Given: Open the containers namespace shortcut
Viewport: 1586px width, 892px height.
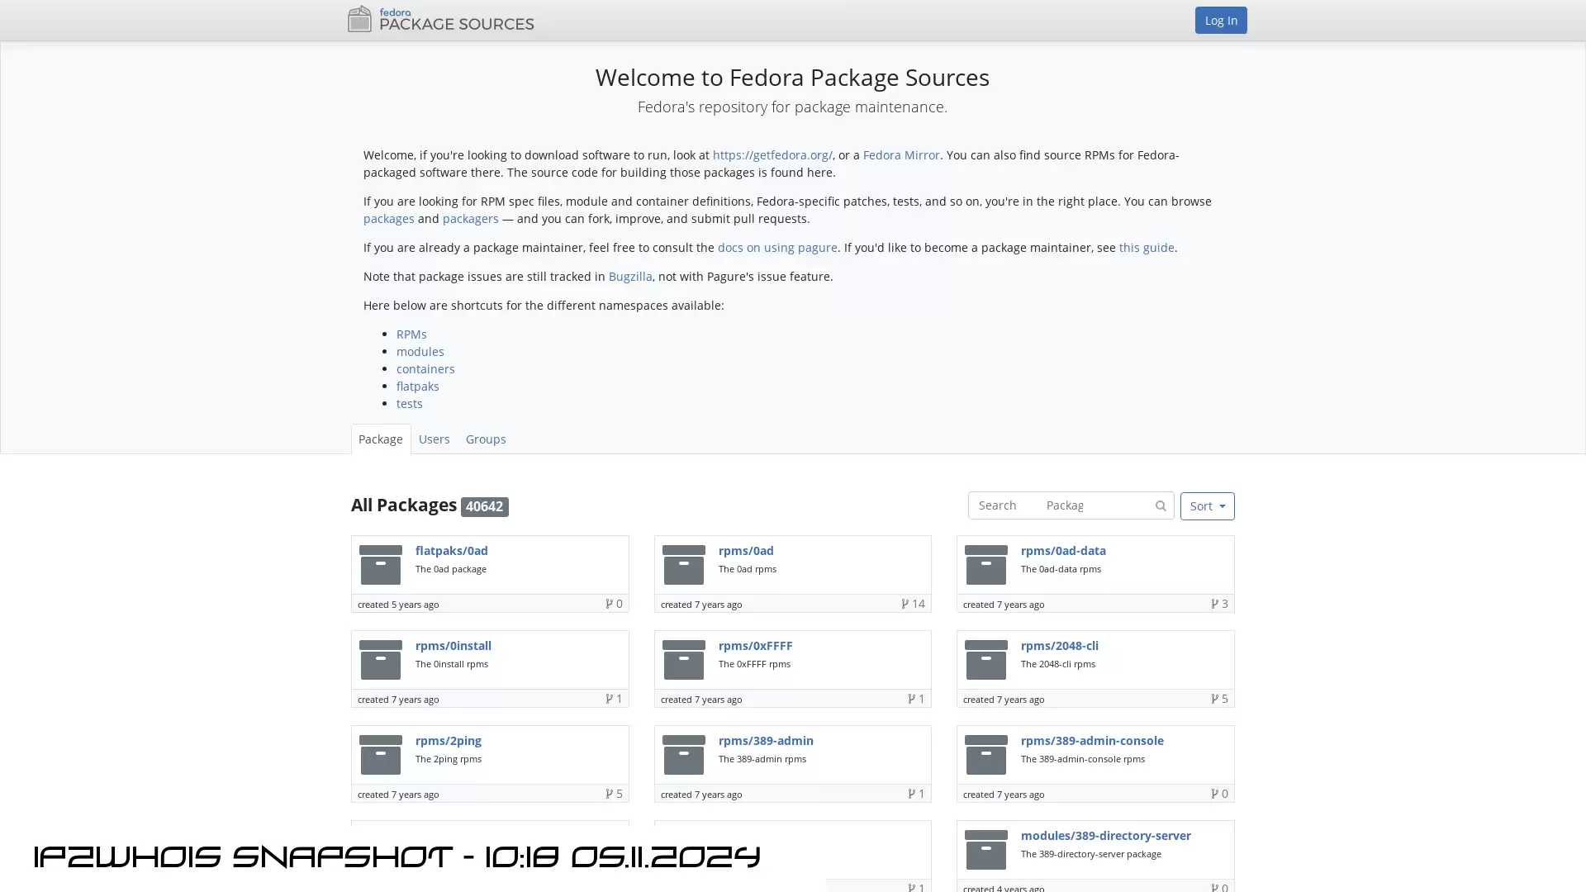Looking at the screenshot, I should 425,369.
